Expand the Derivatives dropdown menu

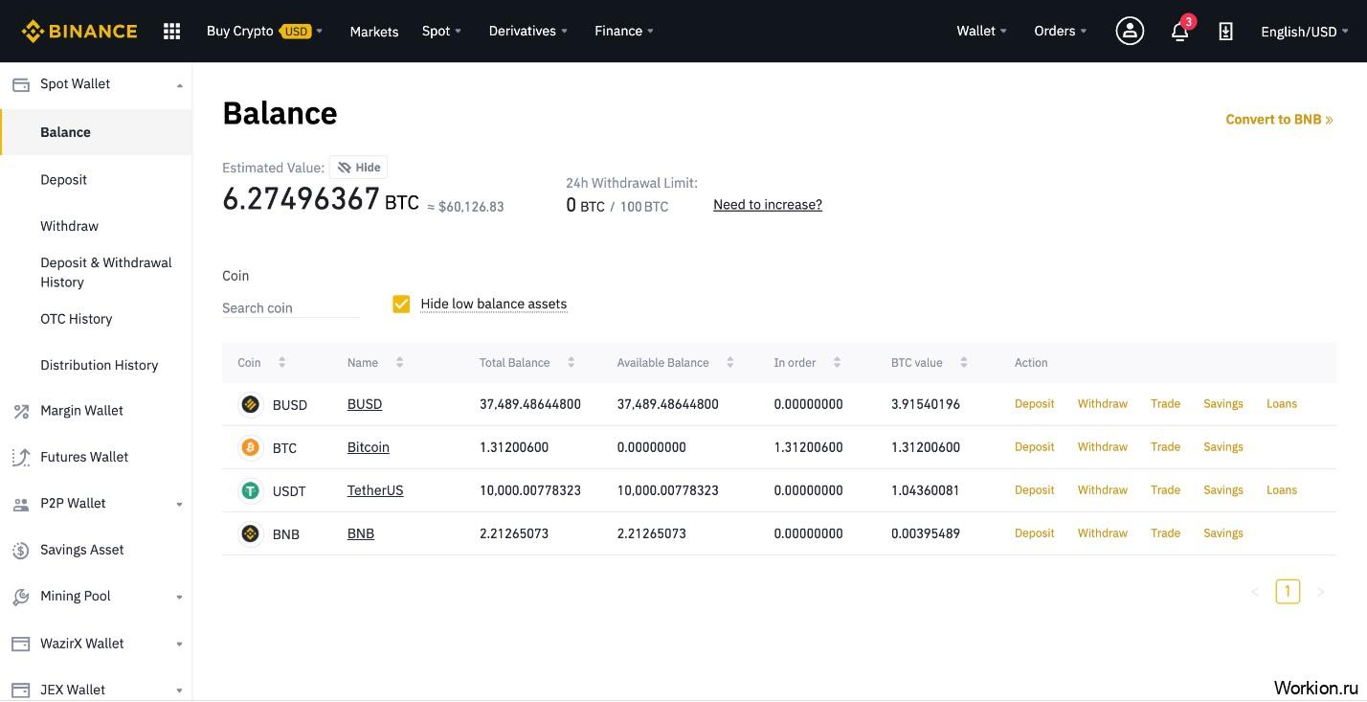click(528, 31)
